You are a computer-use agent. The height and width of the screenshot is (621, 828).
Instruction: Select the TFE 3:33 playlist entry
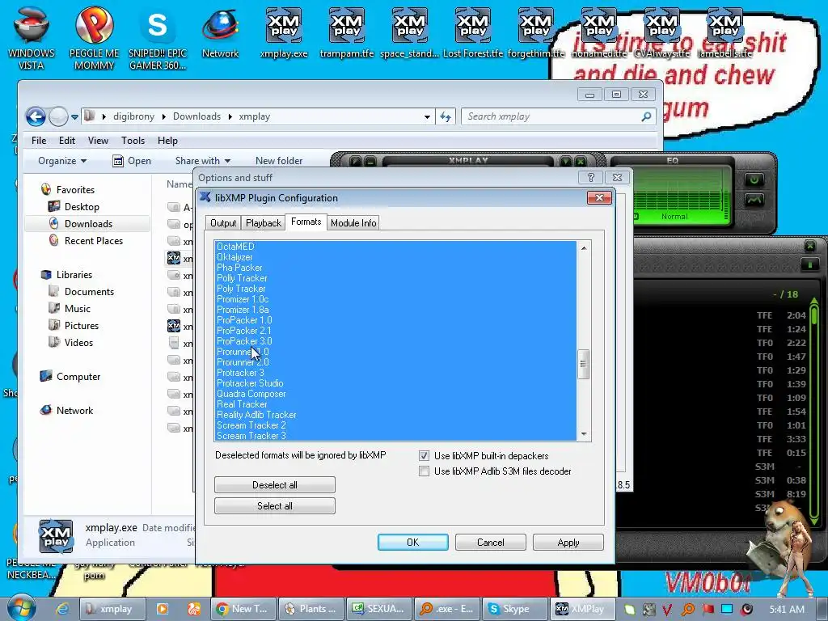[780, 439]
